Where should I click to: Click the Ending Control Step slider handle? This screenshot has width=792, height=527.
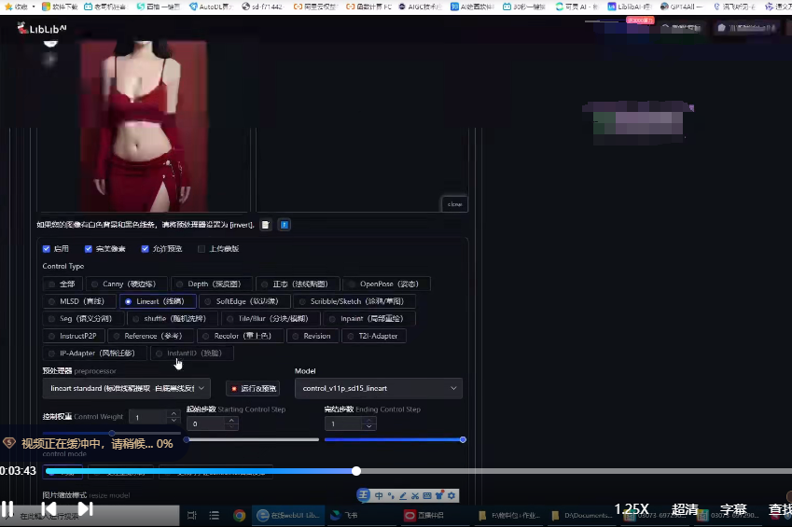[463, 439]
